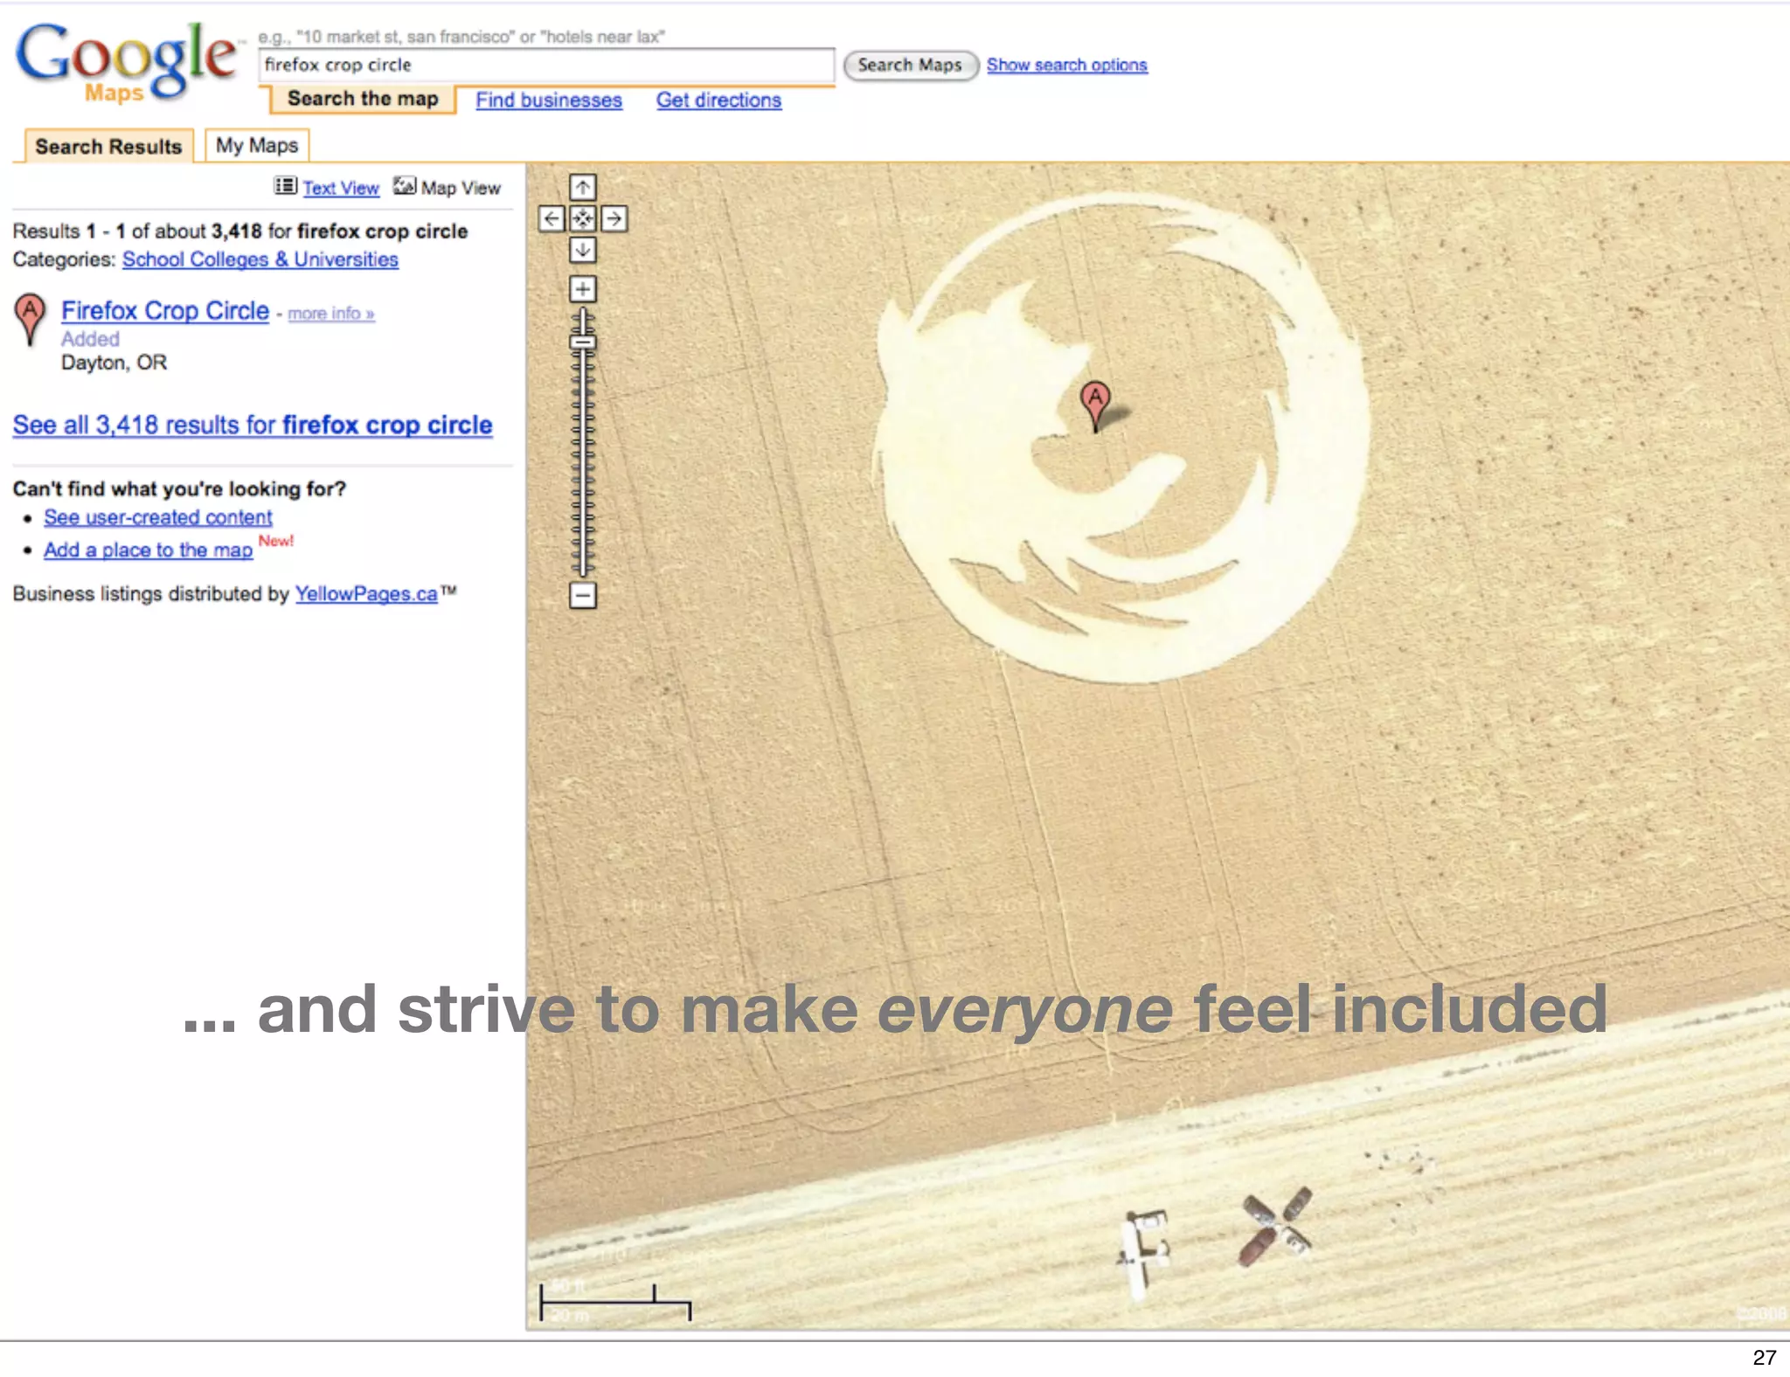Screen dimensions: 1790x1377
Task: Click the Google Maps logo
Action: pos(126,61)
